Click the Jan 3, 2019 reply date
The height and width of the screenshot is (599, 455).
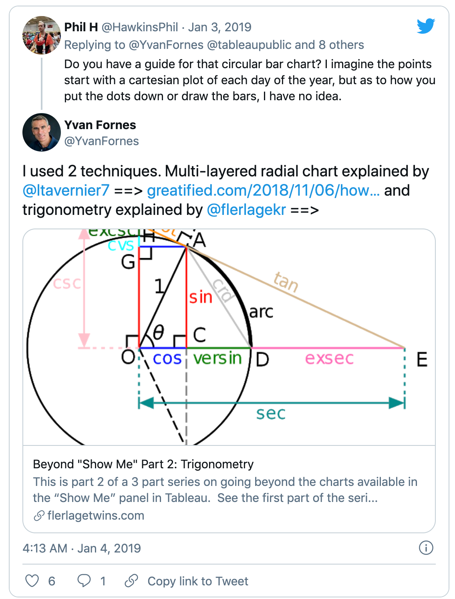(220, 27)
